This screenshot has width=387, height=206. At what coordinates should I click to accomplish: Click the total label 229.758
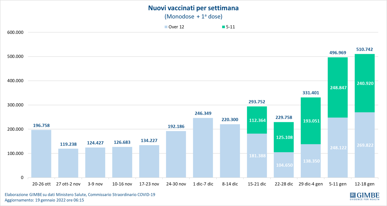pyautogui.click(x=284, y=118)
